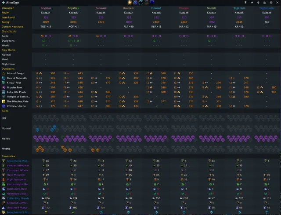The height and width of the screenshot is (215, 281).
Task: Click the TOS +13 keystone cell
Action: [x=46, y=27]
